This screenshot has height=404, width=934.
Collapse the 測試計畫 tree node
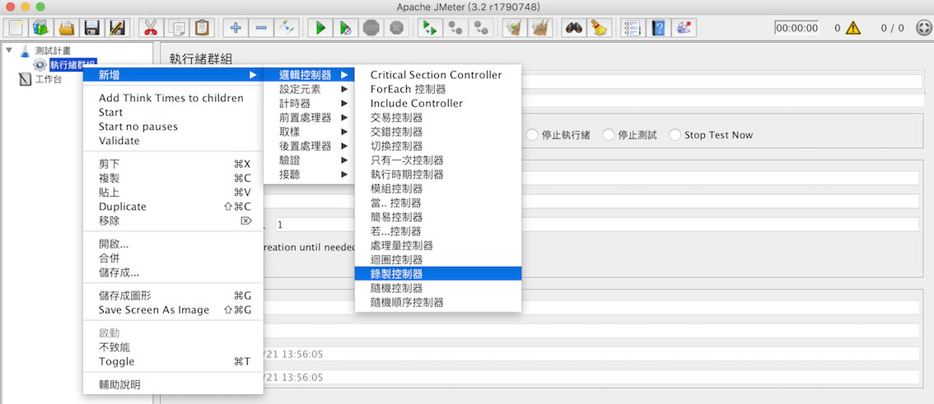click(8, 50)
